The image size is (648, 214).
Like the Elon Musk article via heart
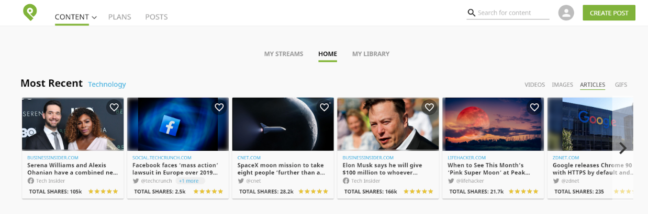[x=429, y=108]
